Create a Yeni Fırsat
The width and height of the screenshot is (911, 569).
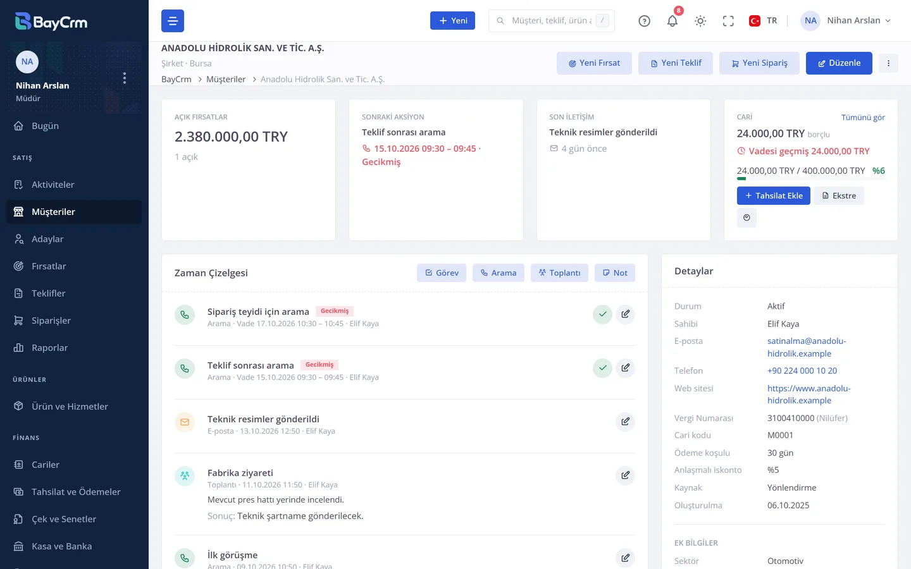[x=594, y=63]
